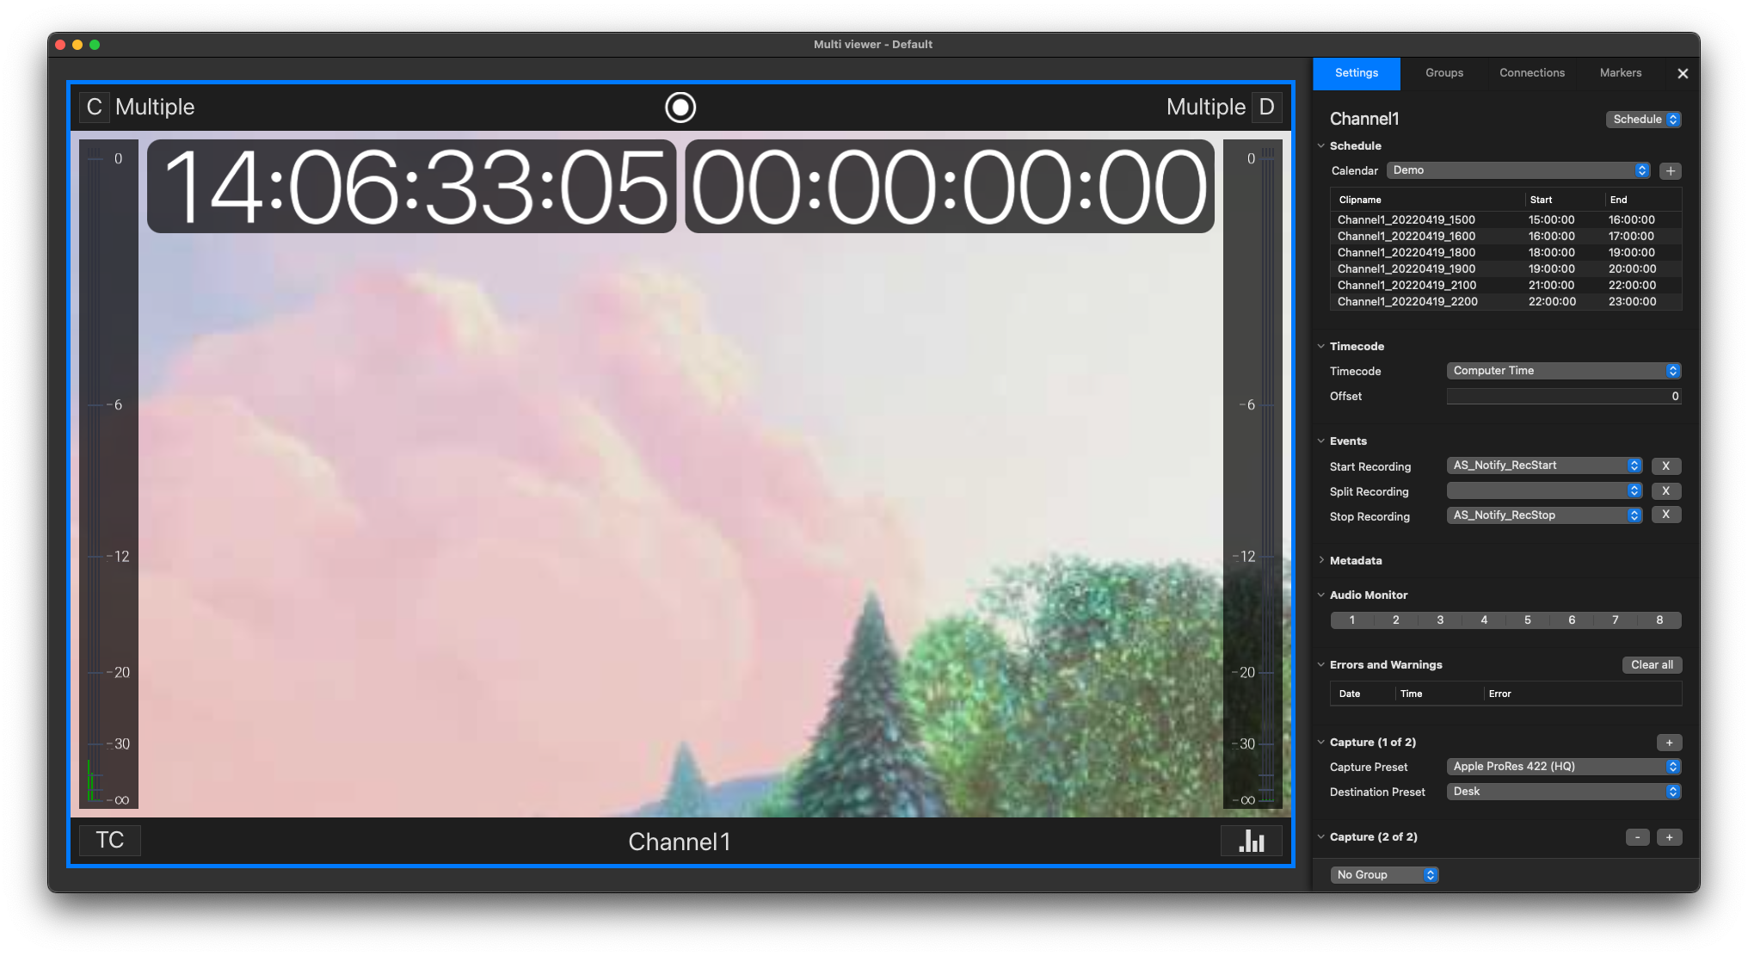Open the Timecode Computer Time dropdown

point(1564,371)
